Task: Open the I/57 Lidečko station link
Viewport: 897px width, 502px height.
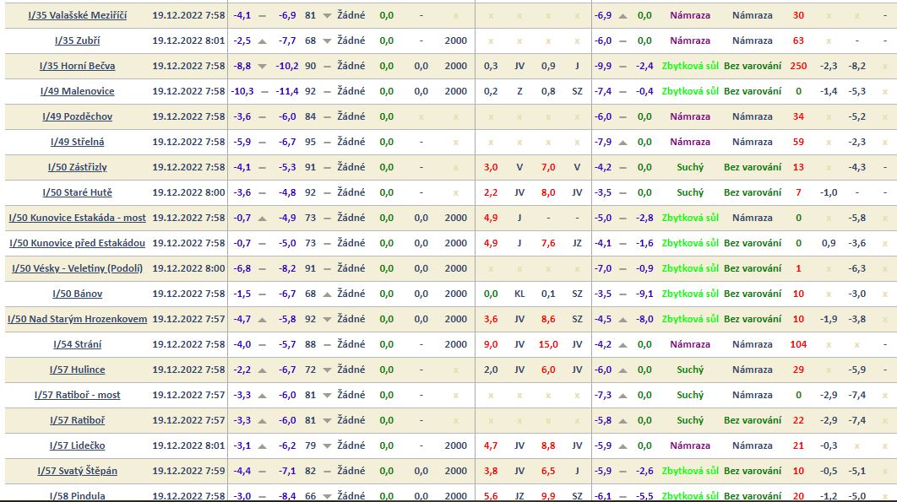Action: tap(77, 445)
